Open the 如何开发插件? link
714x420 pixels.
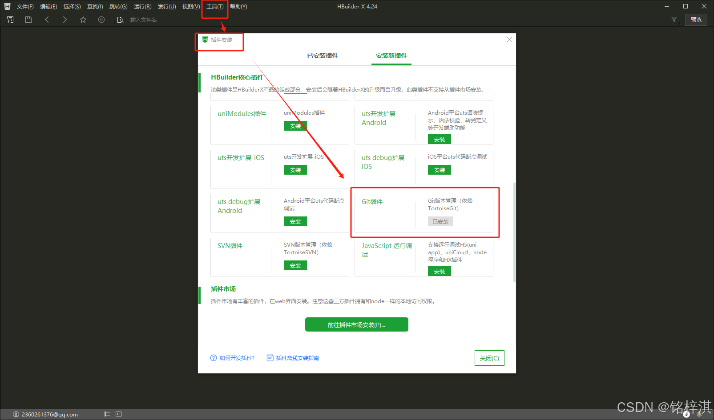click(x=237, y=358)
